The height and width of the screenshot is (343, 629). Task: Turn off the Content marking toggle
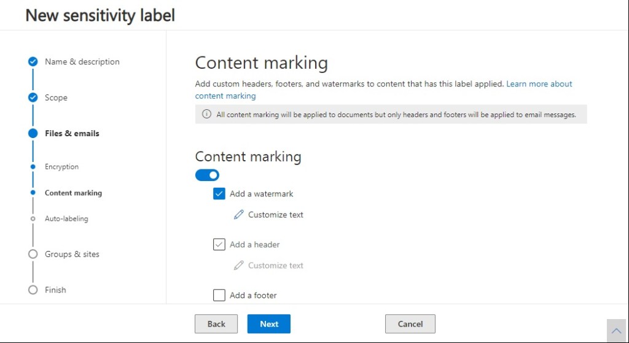coord(207,175)
